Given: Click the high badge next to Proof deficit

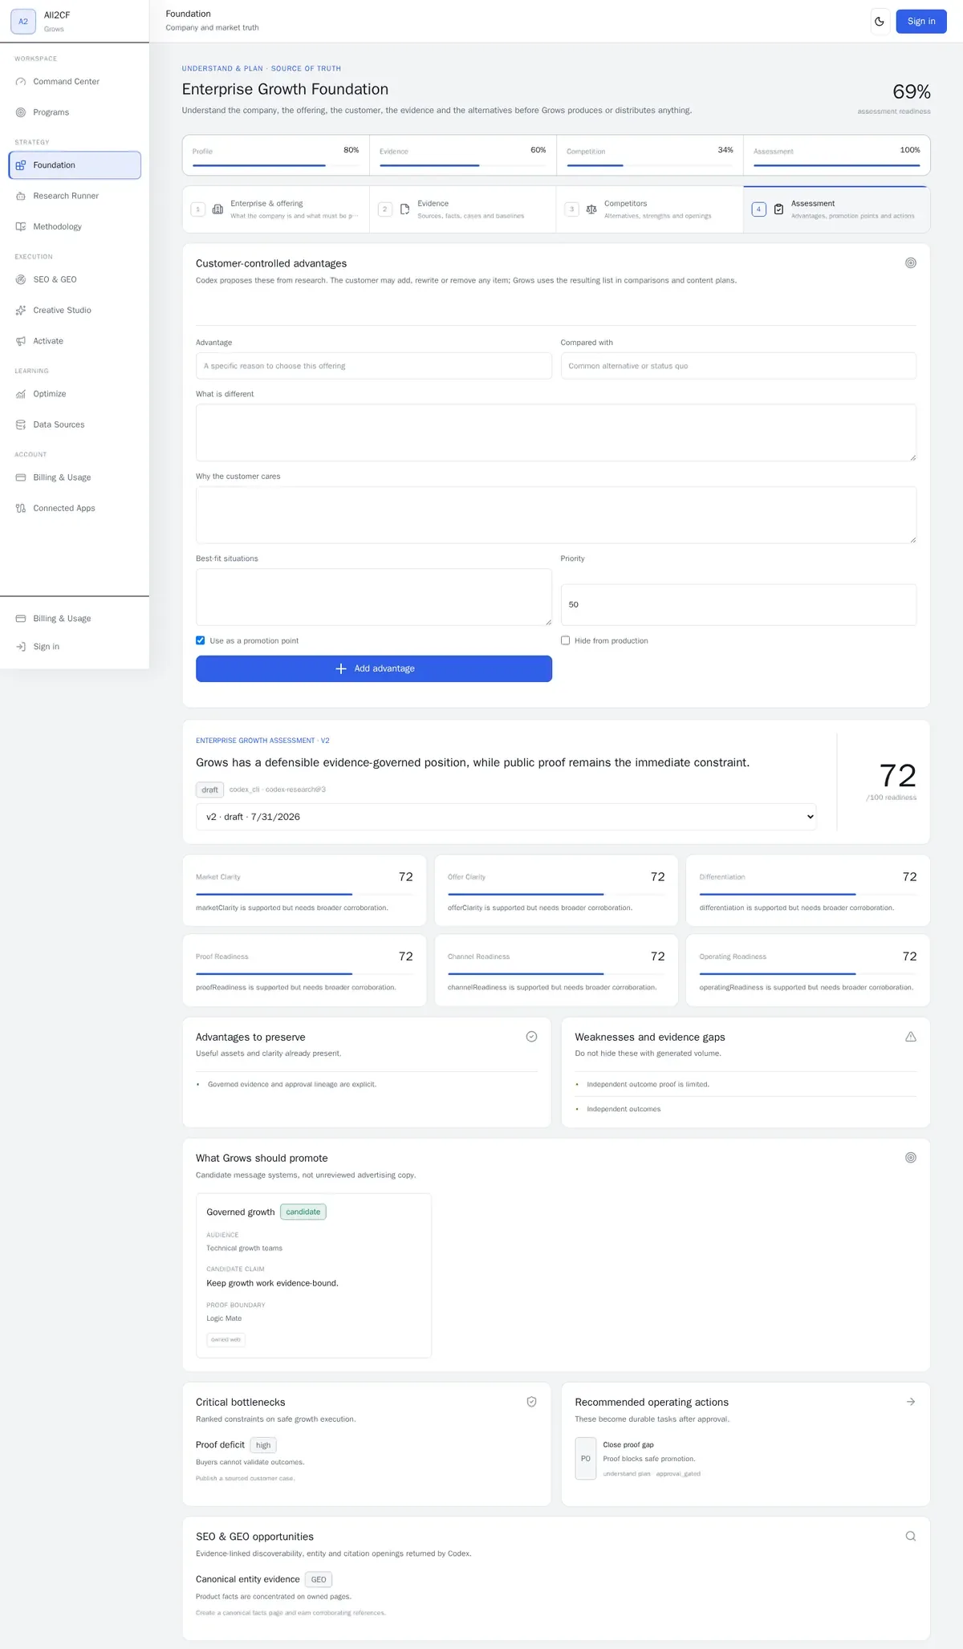Looking at the screenshot, I should [x=263, y=1445].
